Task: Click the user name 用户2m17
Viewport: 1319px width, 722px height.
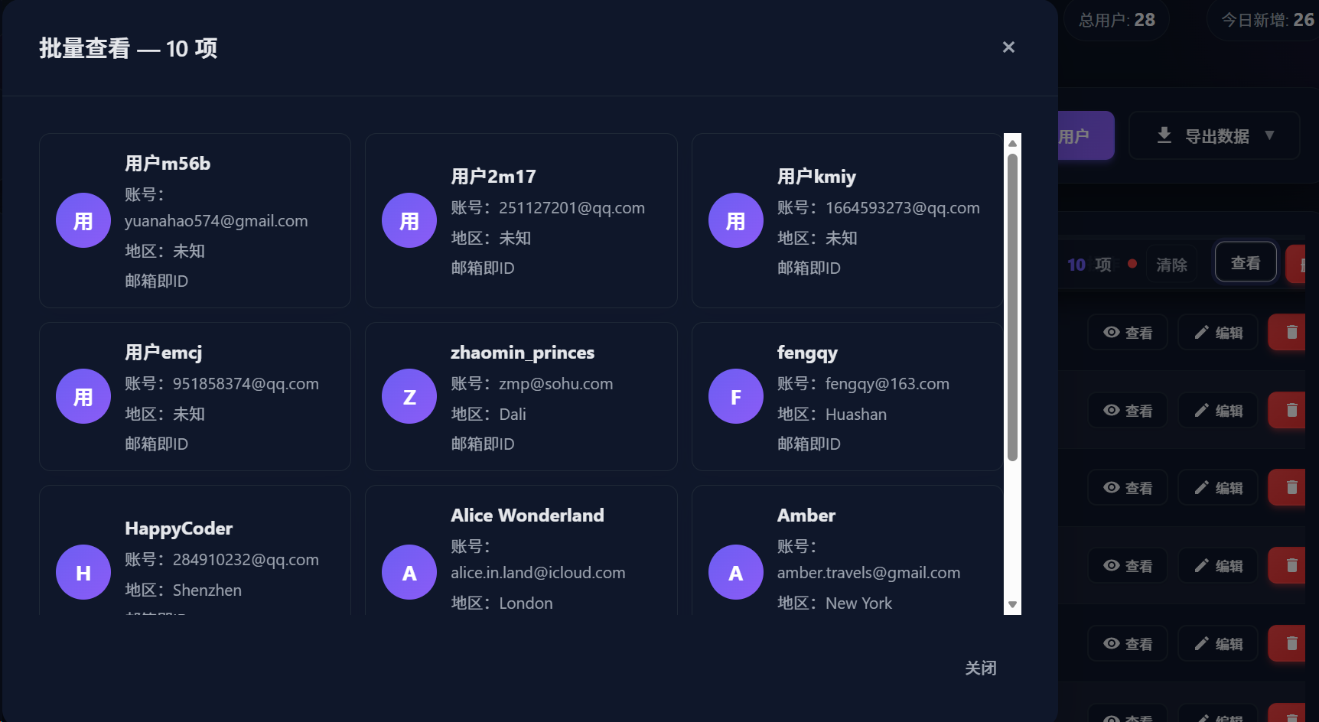Action: 493,176
